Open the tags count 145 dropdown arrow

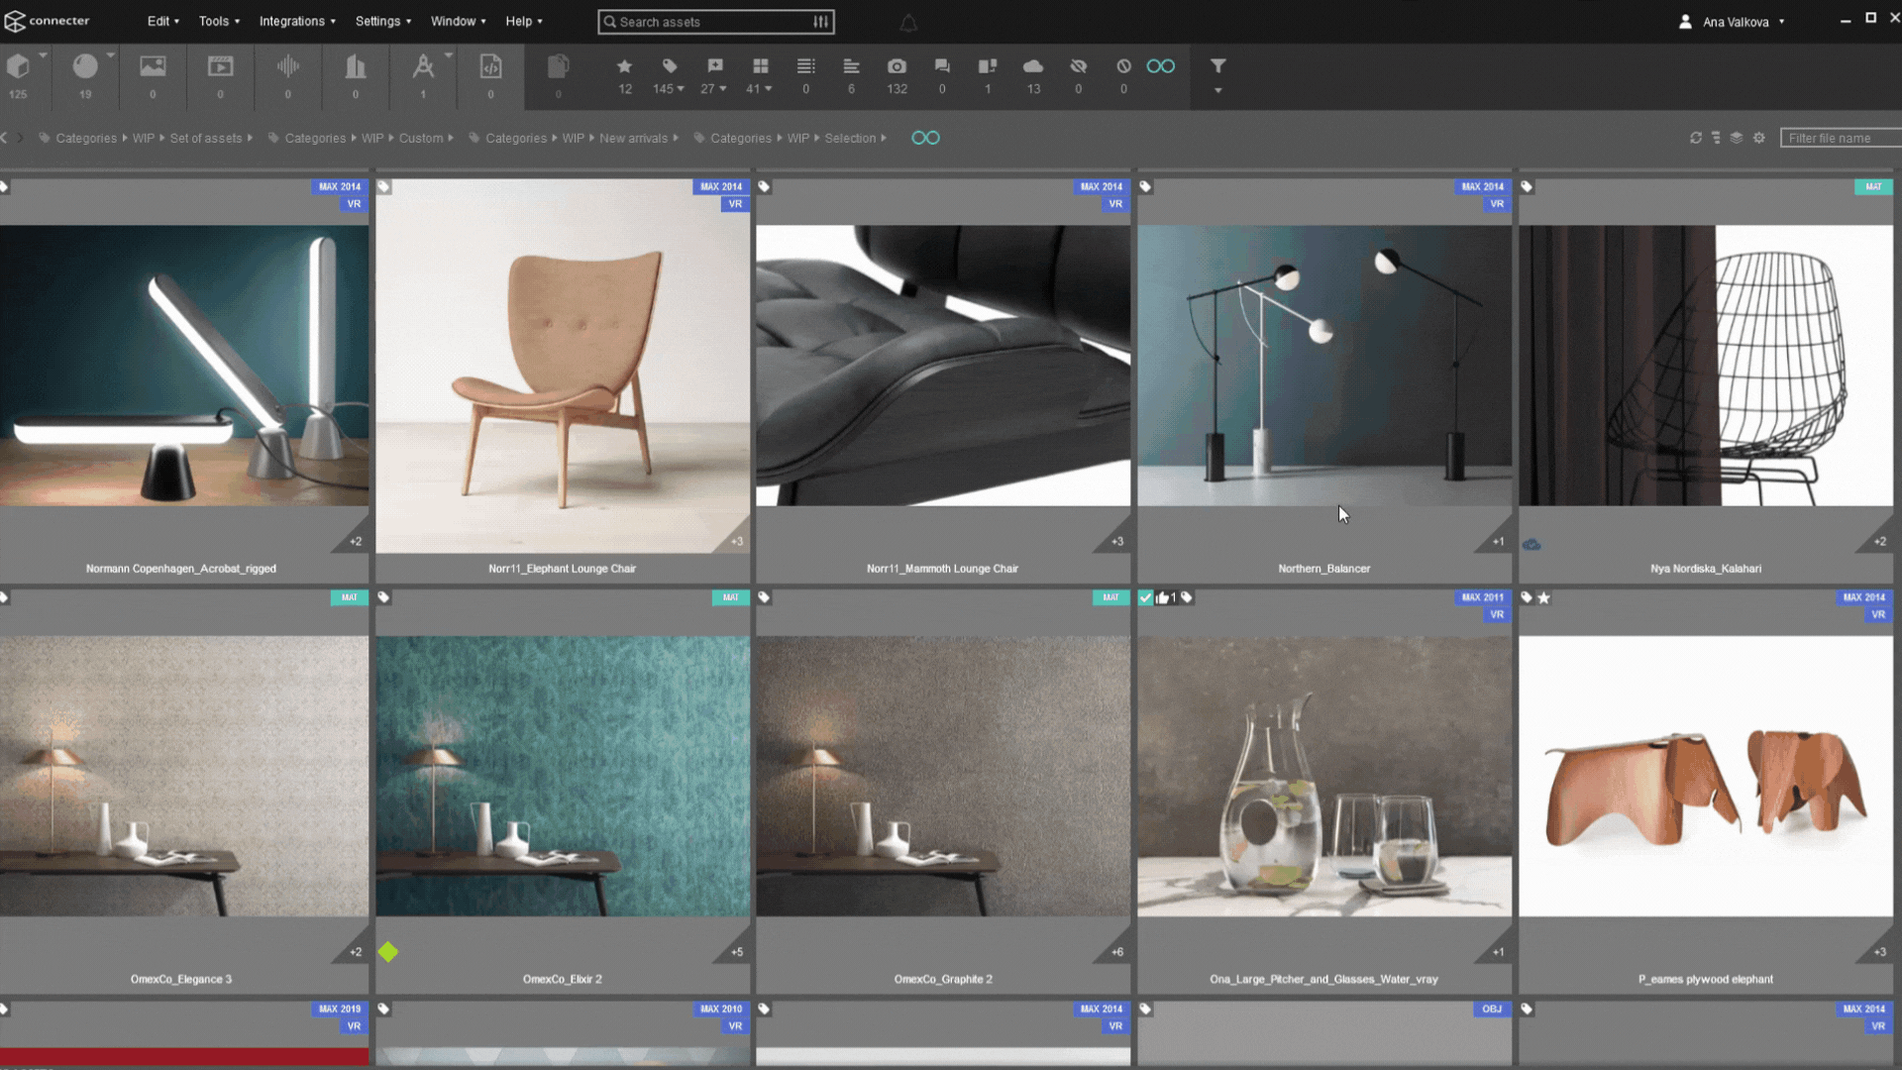click(x=681, y=89)
